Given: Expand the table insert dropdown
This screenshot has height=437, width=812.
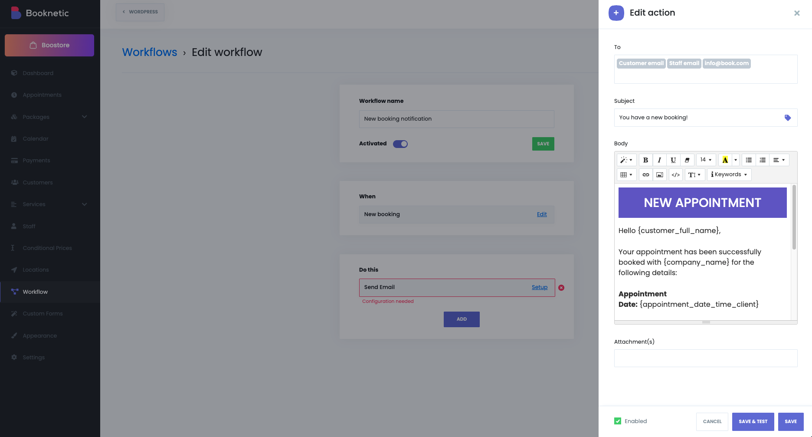Looking at the screenshot, I should coord(626,175).
